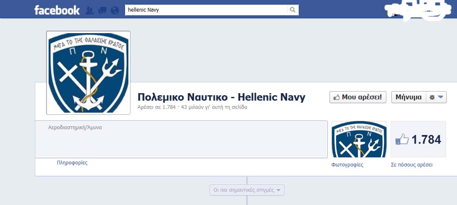Click the page title Πολεμικο Ναυτικο - Hellenic Navy

point(221,97)
